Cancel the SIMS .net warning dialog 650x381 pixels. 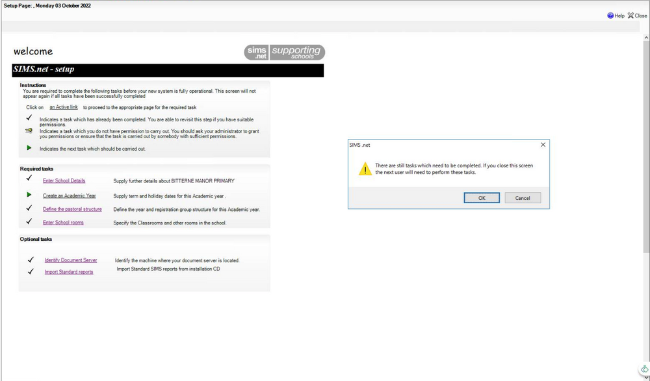coord(523,198)
